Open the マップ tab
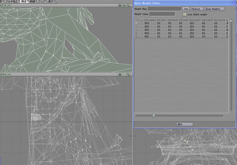 tap(41, 2)
